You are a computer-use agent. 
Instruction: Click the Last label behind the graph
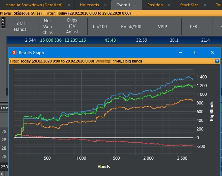pyautogui.click(x=5, y=108)
